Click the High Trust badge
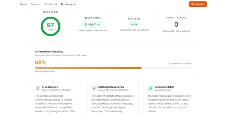227x114 pixels. [92, 24]
